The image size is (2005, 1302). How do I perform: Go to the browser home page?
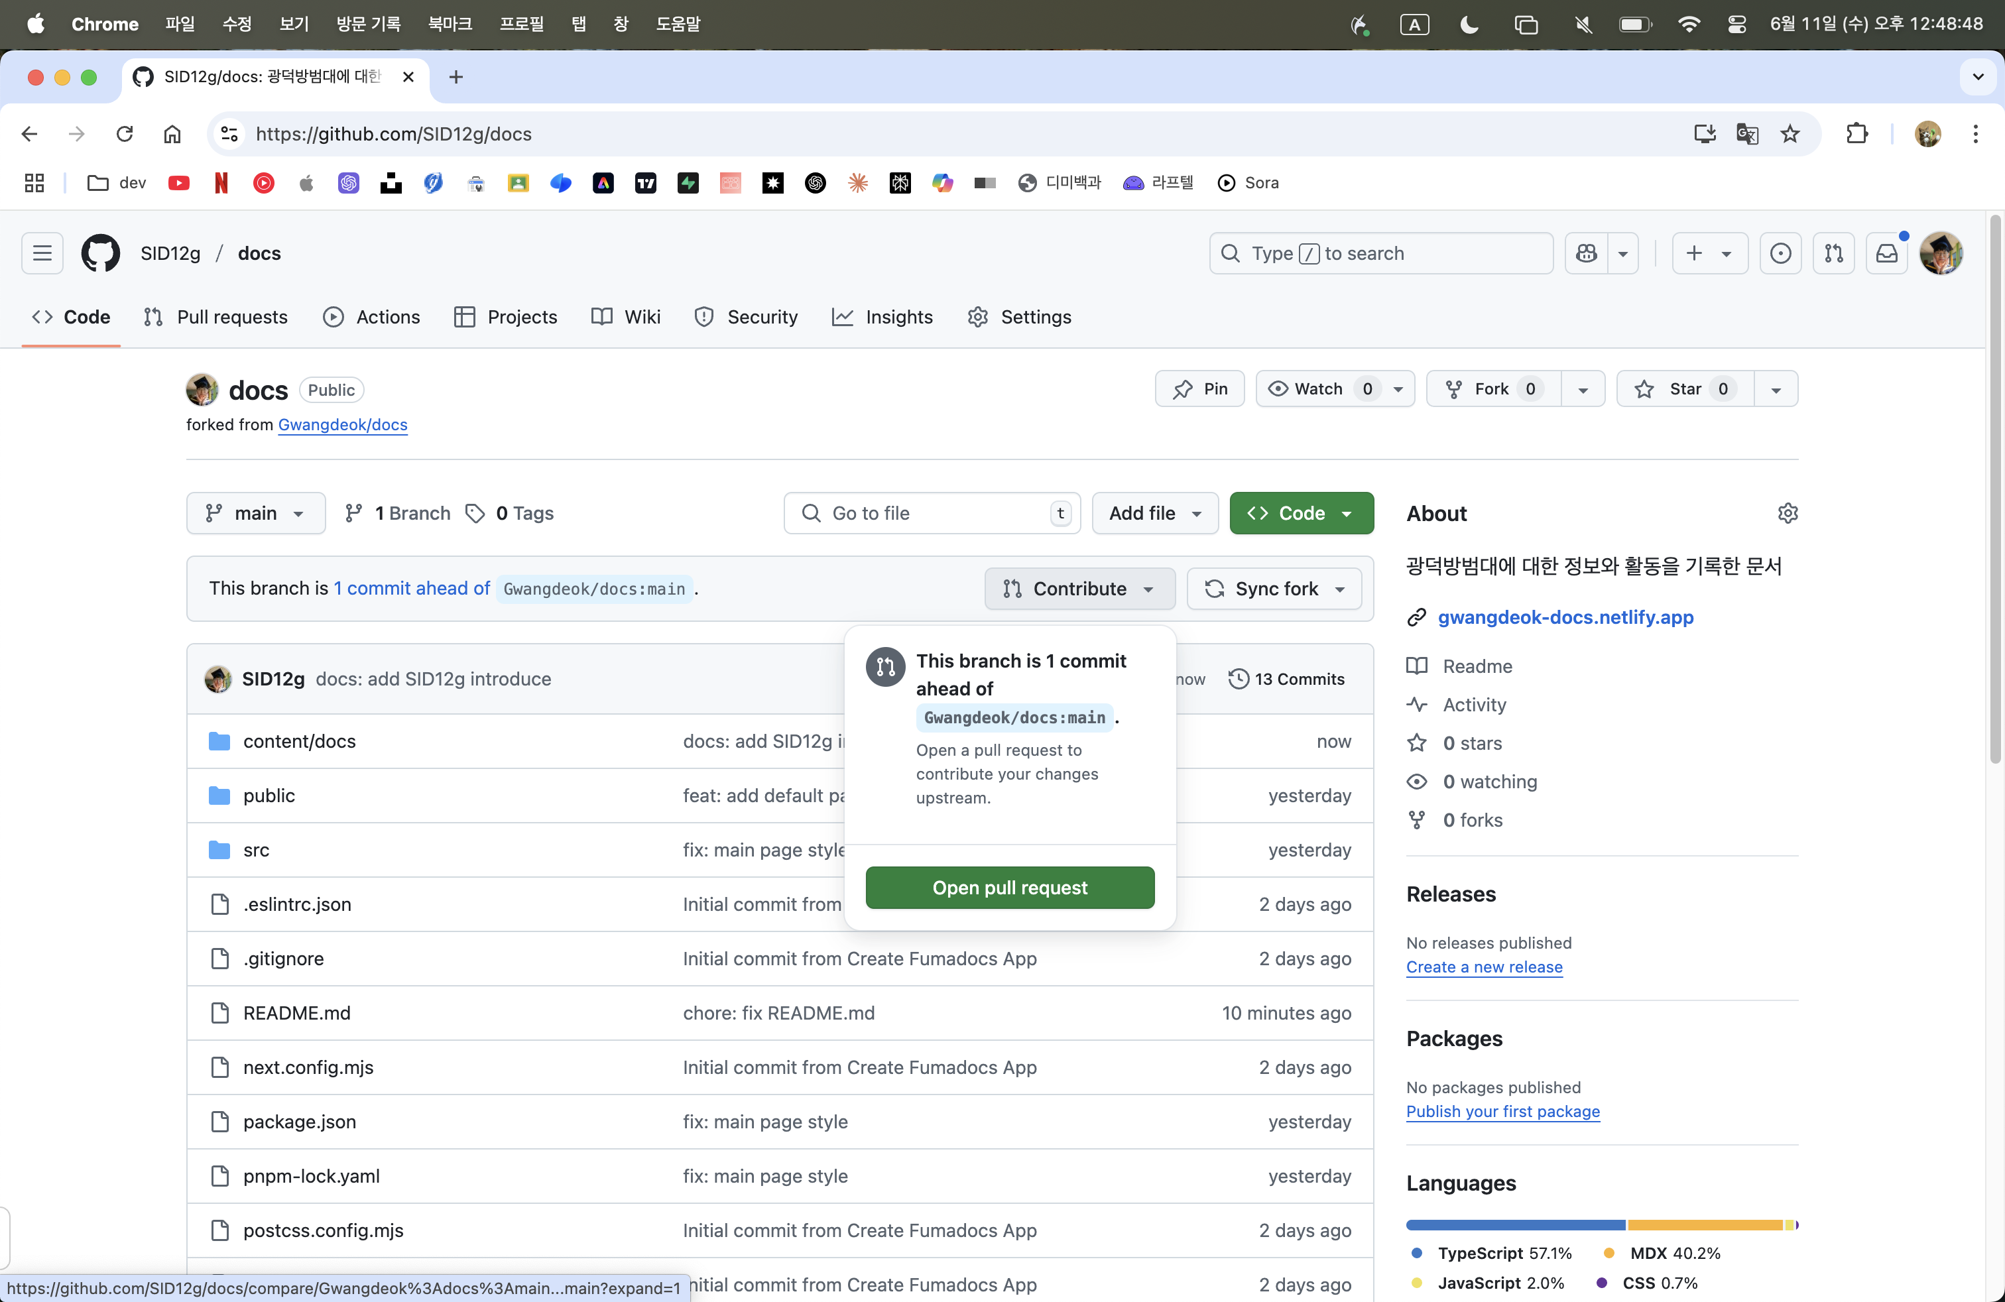click(172, 134)
